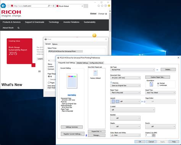Click the favorites star icon
181x145 pixels.
coord(102,6)
